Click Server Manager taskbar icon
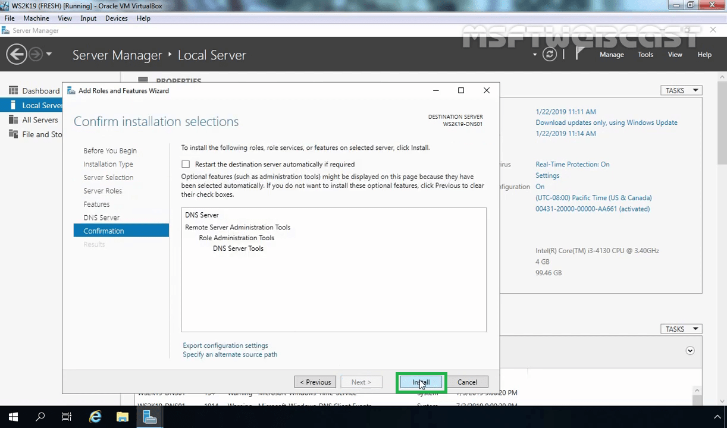This screenshot has height=428, width=727. tap(150, 417)
